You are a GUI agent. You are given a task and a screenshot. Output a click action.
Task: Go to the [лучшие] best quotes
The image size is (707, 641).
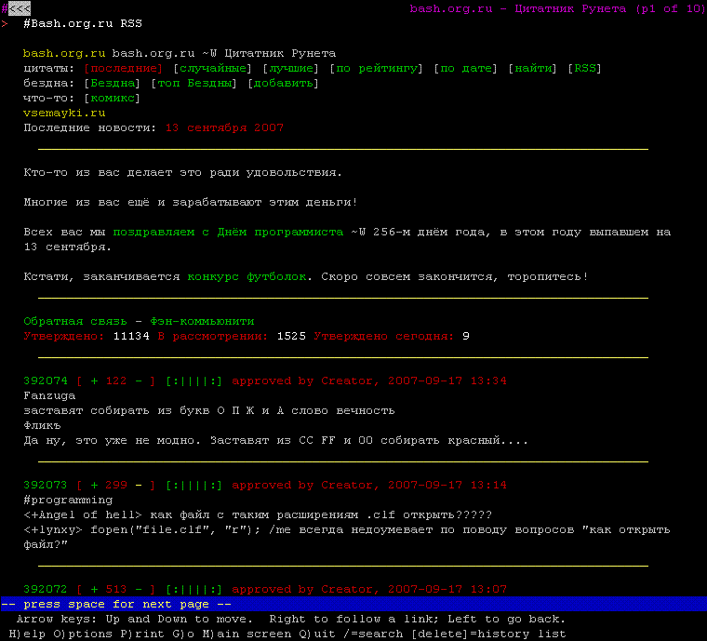[291, 68]
